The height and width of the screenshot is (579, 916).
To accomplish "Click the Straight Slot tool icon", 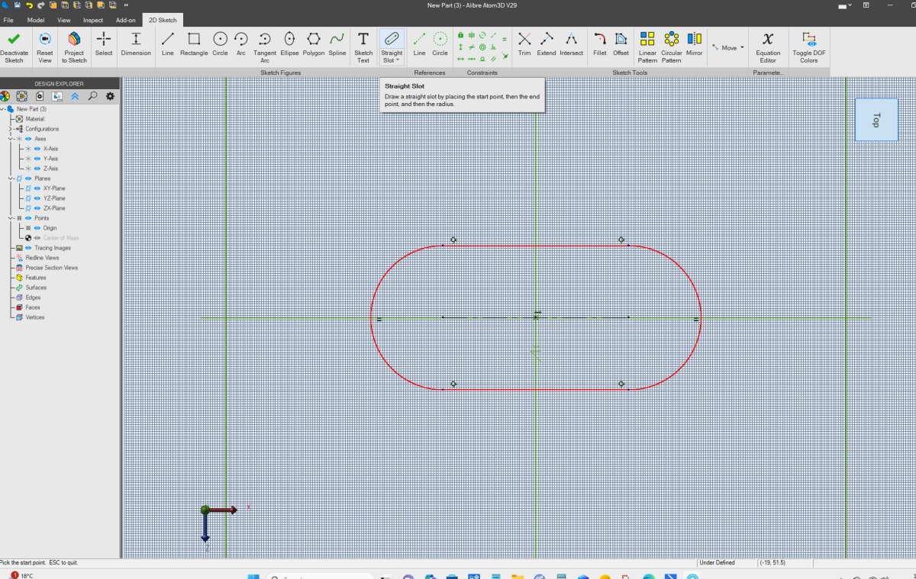I will 392,39.
